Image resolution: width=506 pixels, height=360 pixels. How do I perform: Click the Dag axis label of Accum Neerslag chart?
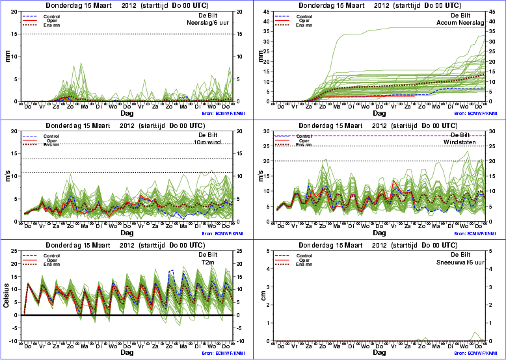(x=380, y=113)
